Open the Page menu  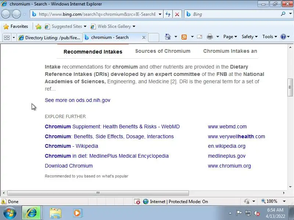click(x=230, y=37)
